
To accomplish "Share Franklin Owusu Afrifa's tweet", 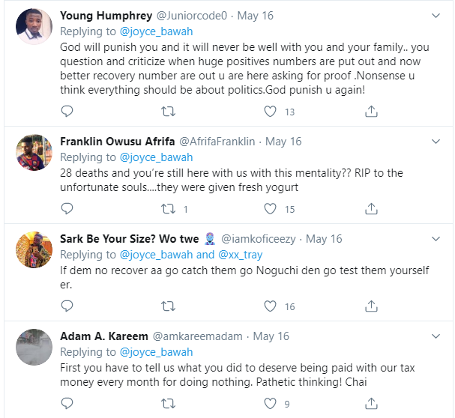I will [x=371, y=209].
